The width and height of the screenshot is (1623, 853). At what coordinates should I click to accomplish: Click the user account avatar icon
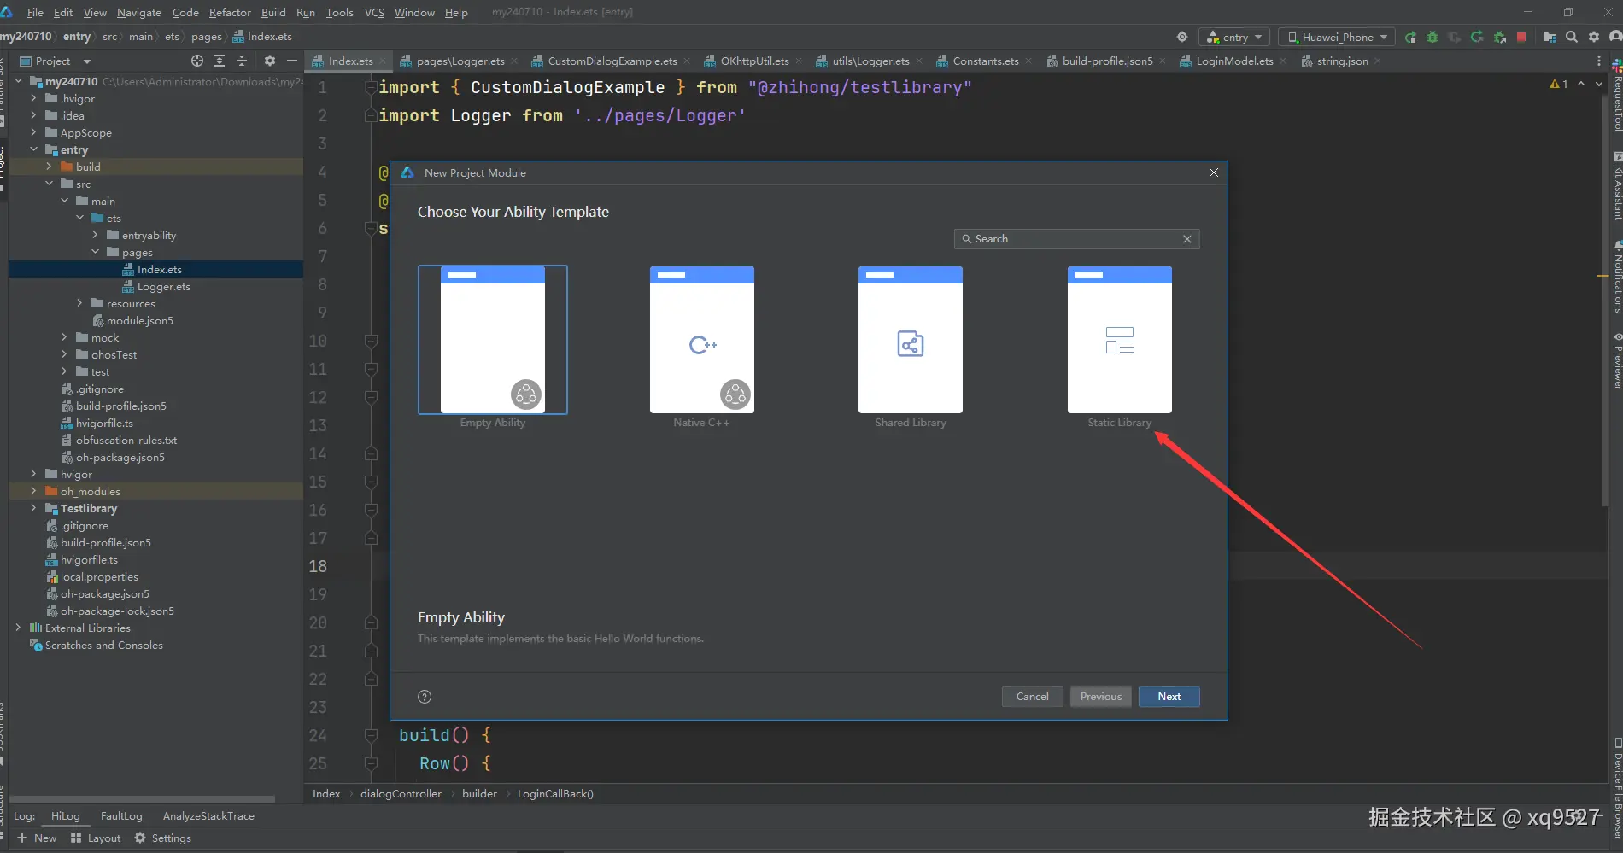click(x=1615, y=37)
